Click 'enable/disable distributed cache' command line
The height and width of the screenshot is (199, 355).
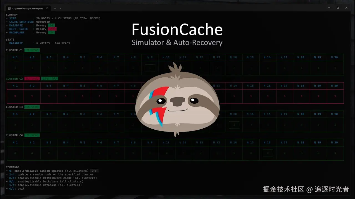pos(51,178)
